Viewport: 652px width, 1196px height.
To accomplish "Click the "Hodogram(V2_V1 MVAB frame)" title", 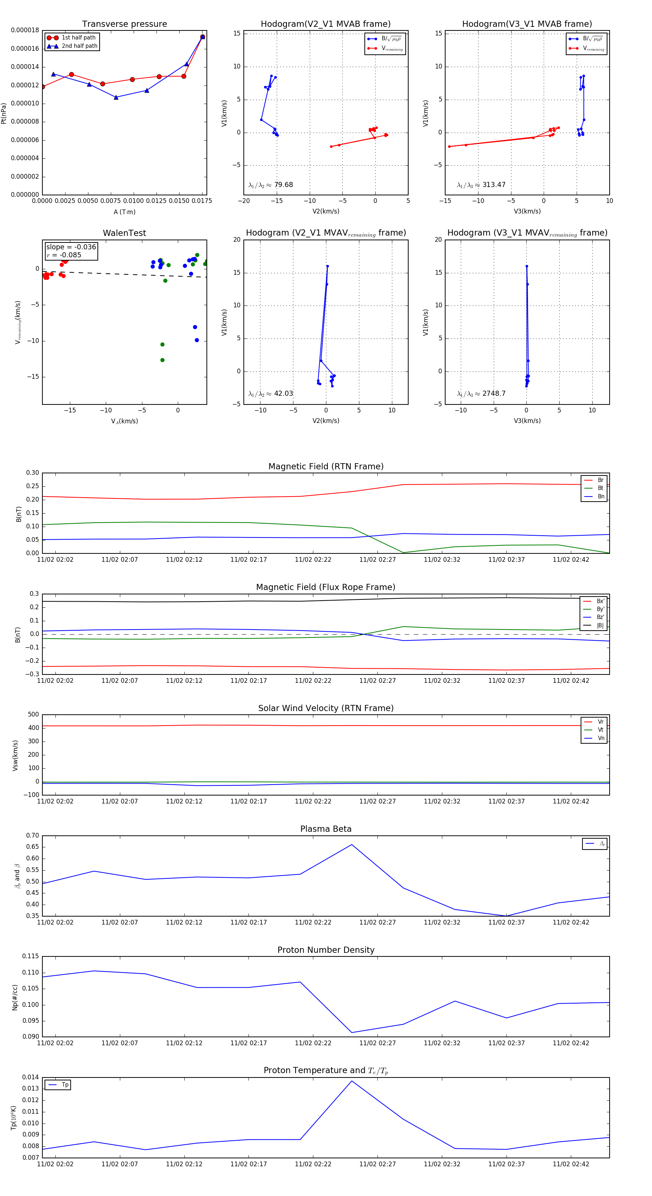I will [x=326, y=24].
